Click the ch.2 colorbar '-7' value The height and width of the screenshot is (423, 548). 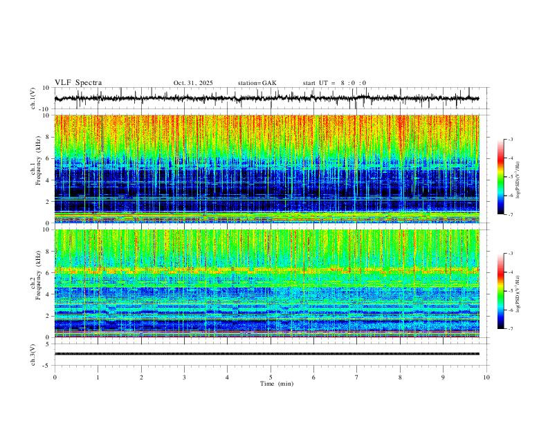(x=511, y=329)
